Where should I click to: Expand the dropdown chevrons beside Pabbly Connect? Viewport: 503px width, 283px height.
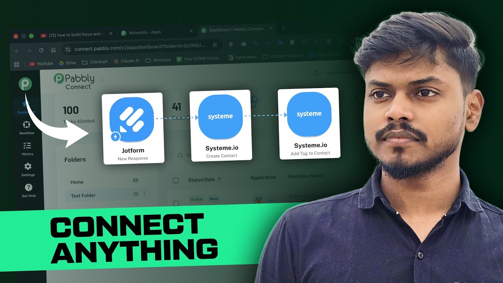pos(102,80)
